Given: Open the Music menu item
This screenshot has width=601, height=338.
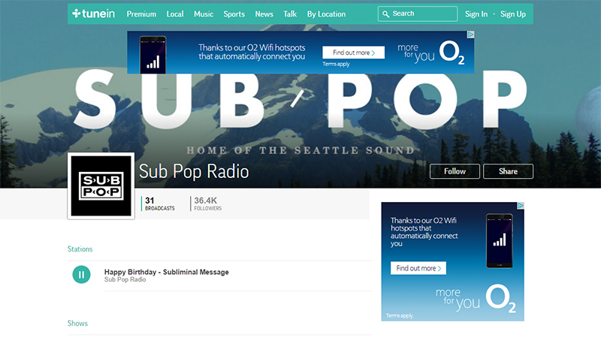Looking at the screenshot, I should tap(204, 14).
